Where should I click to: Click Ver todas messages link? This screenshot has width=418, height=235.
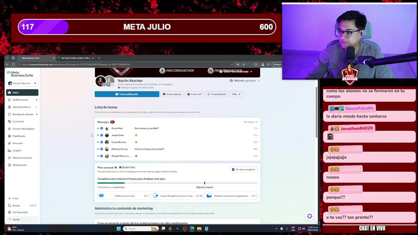tap(249, 122)
